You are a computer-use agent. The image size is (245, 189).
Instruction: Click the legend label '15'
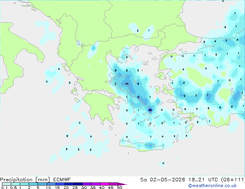click(x=57, y=187)
